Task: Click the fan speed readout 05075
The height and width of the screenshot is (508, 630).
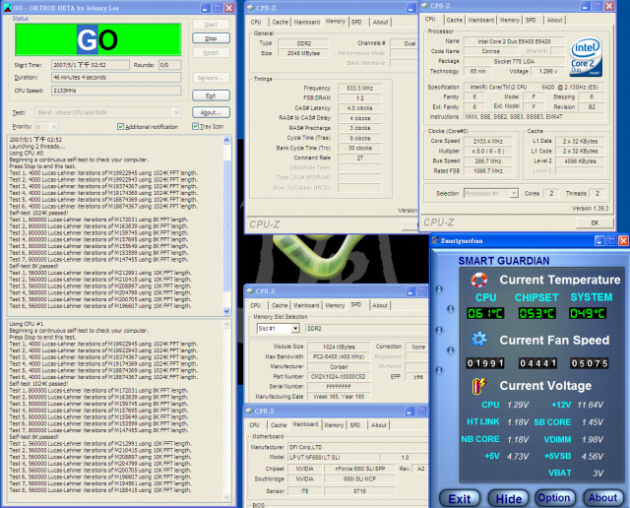Action: (589, 363)
